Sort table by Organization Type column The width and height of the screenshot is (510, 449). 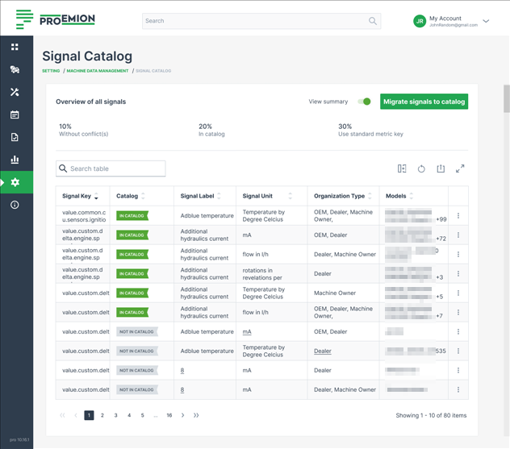(x=370, y=196)
